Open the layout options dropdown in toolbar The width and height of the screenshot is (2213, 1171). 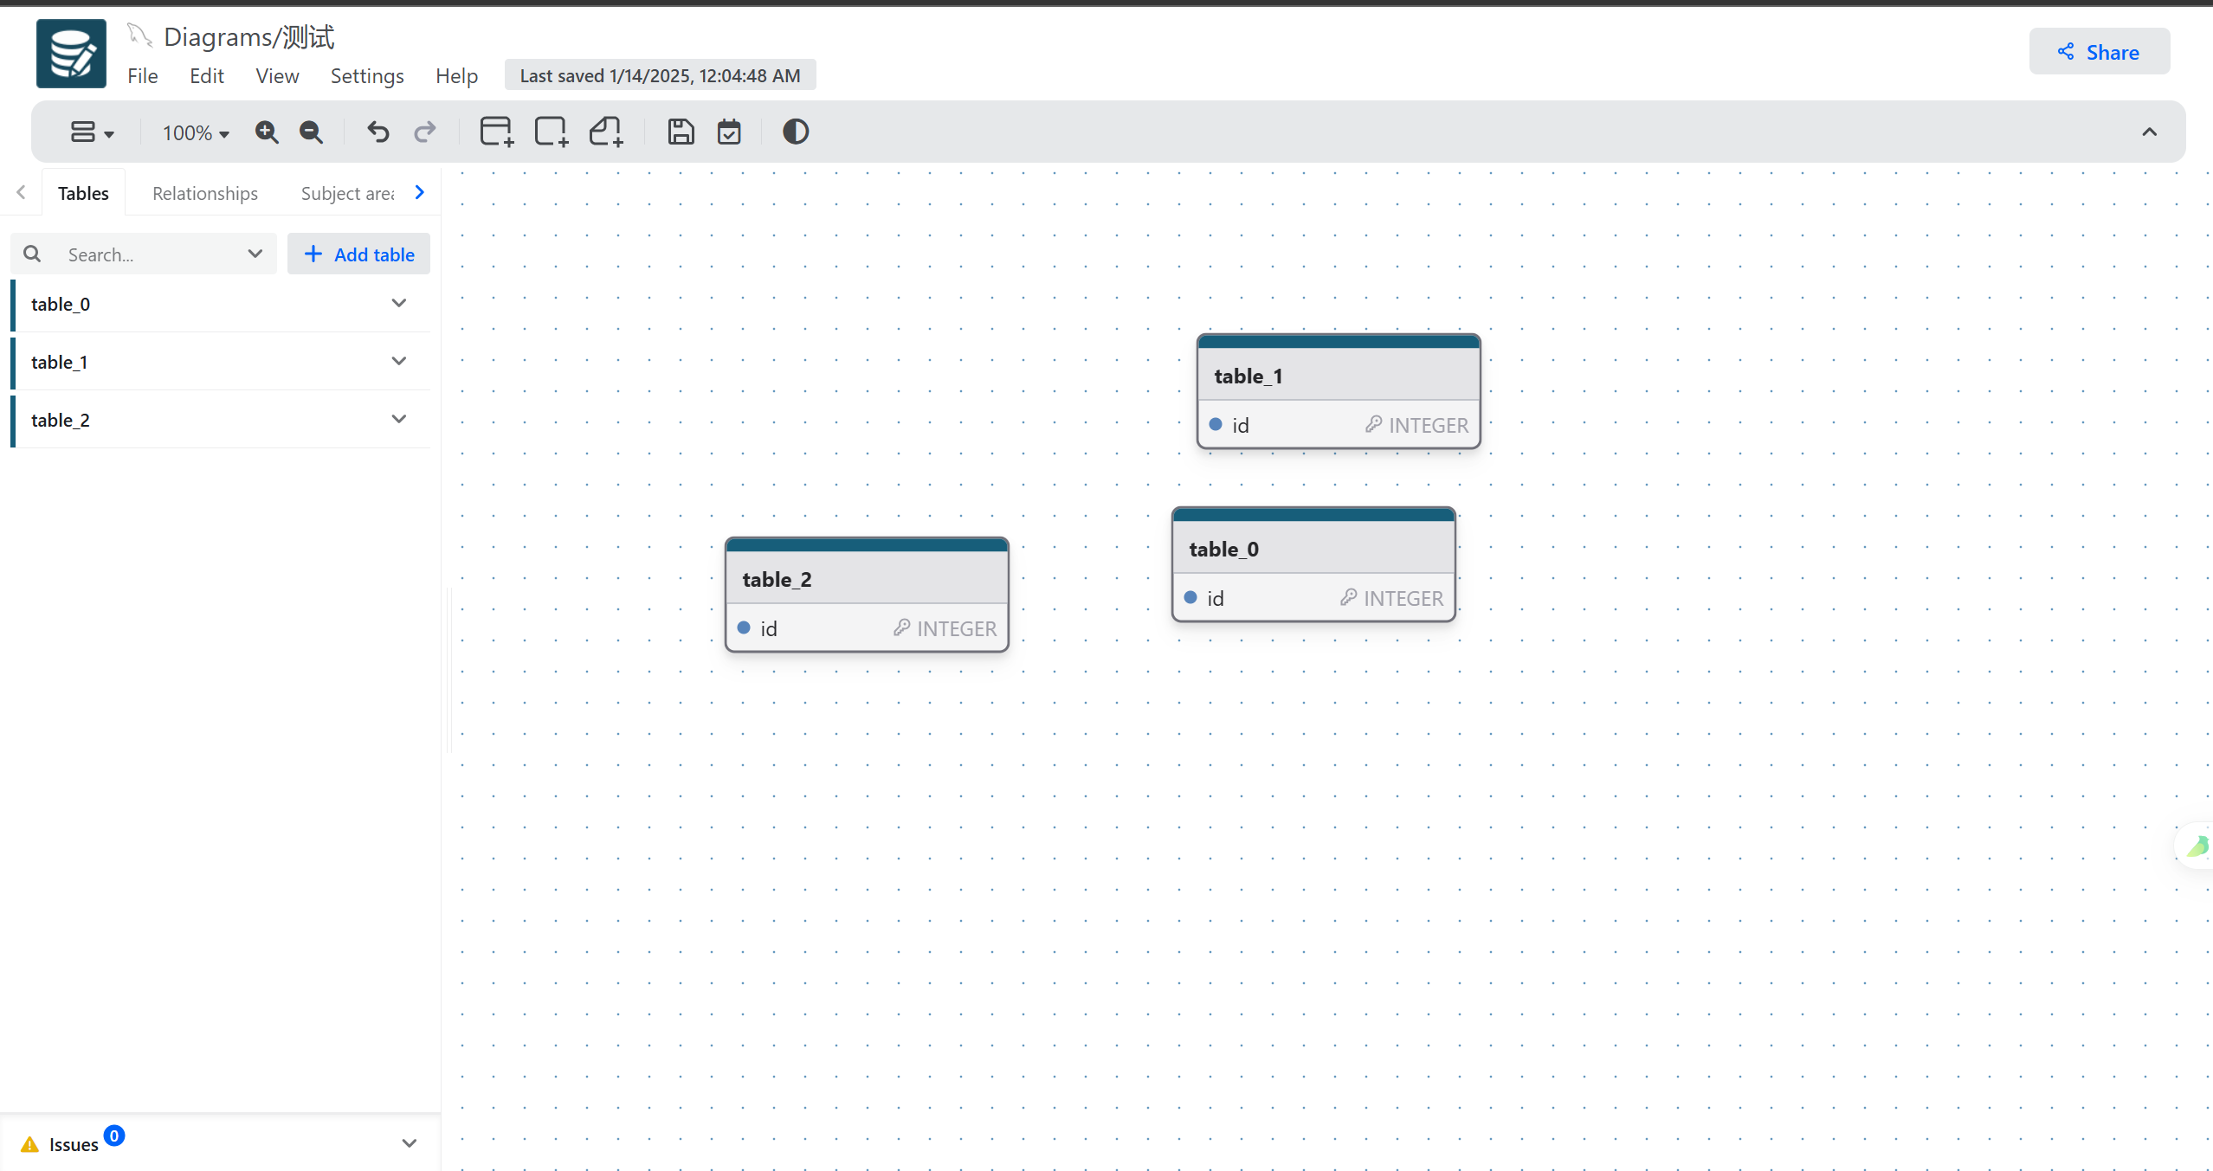(92, 132)
